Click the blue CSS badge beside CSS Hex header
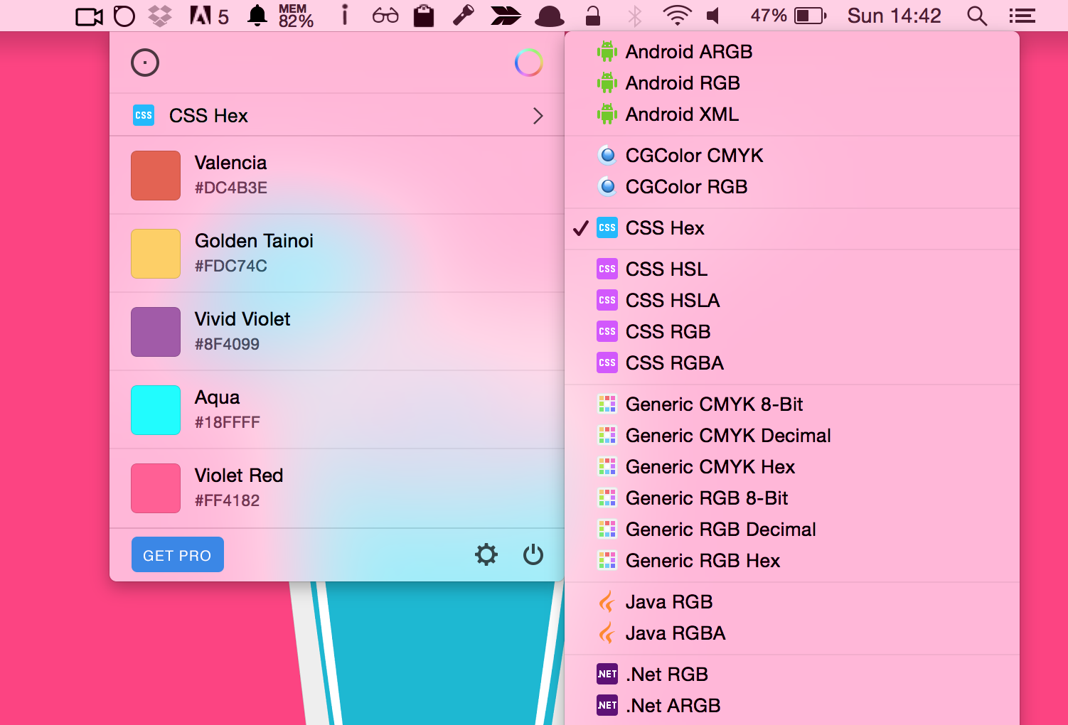The height and width of the screenshot is (725, 1068). tap(144, 115)
